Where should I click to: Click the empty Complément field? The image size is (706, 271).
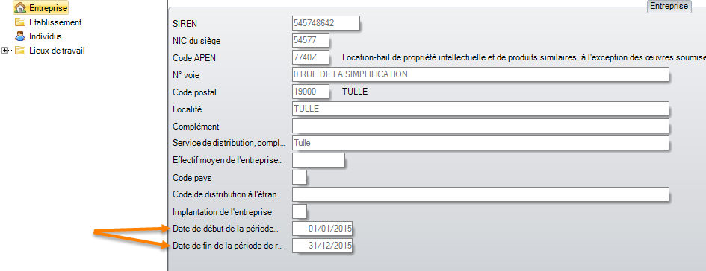pyautogui.click(x=480, y=126)
